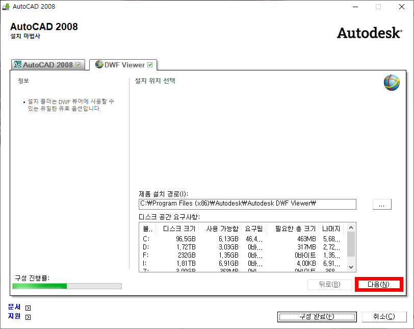
Task: Toggle the DWF Viewer tab checkbox
Action: coord(150,65)
